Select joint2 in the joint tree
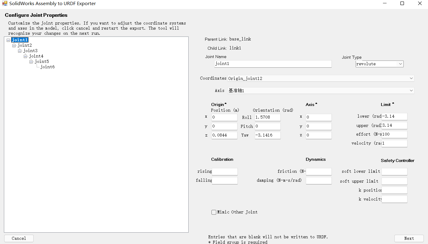This screenshot has width=428, height=244. 25,45
